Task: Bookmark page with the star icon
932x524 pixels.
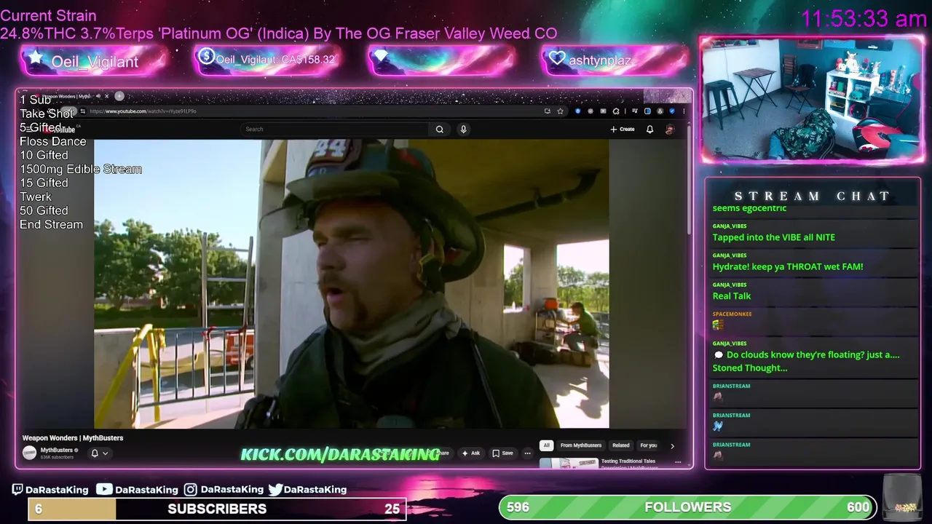Action: click(560, 111)
